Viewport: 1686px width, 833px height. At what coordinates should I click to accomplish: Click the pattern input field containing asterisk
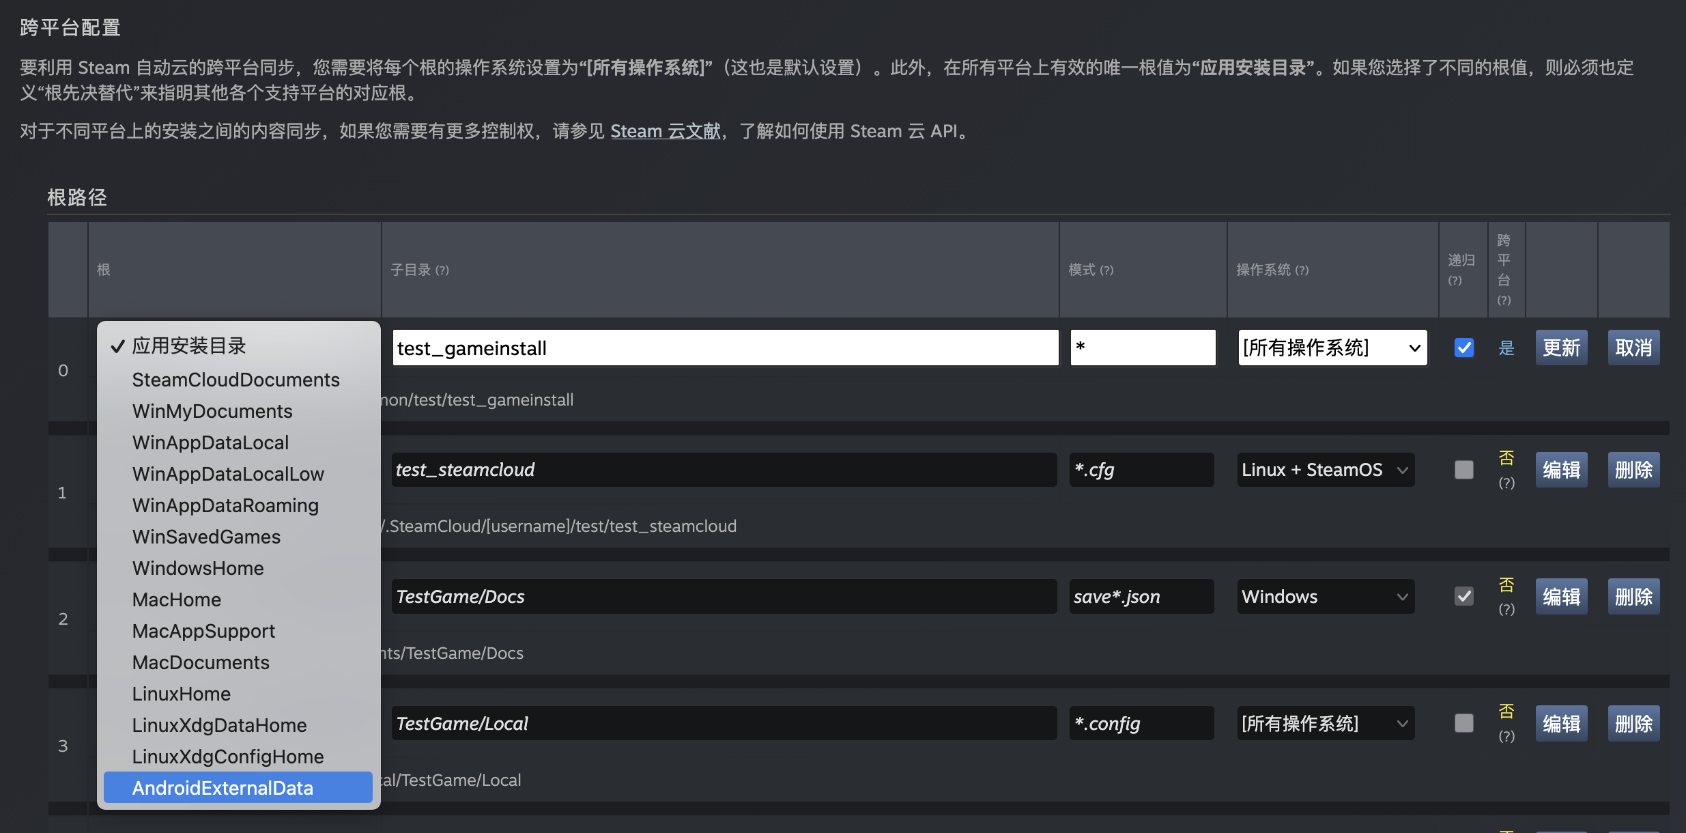pyautogui.click(x=1143, y=348)
